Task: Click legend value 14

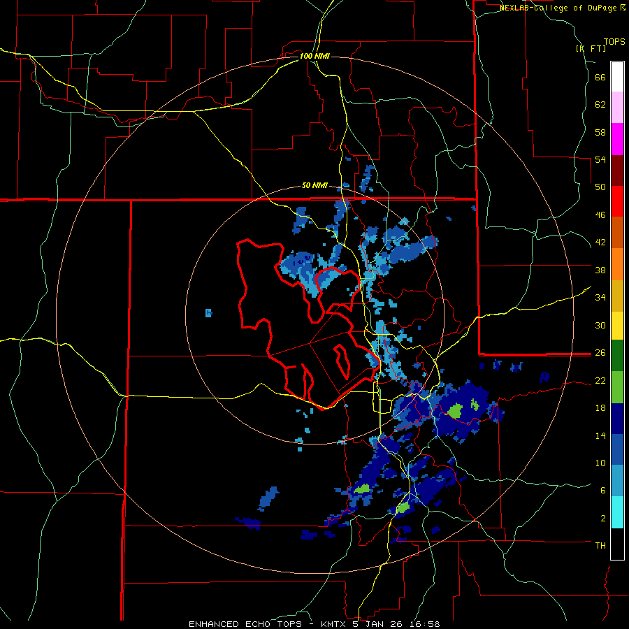Action: (x=600, y=436)
